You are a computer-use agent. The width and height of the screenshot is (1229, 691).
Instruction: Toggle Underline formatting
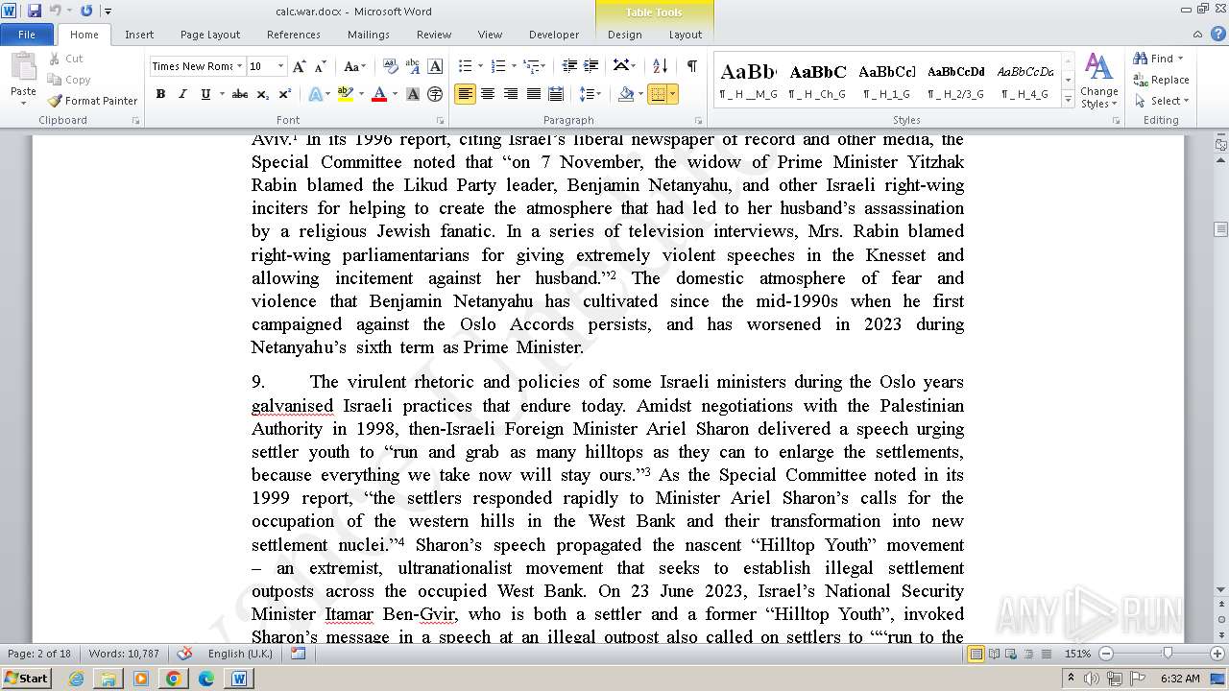205,94
